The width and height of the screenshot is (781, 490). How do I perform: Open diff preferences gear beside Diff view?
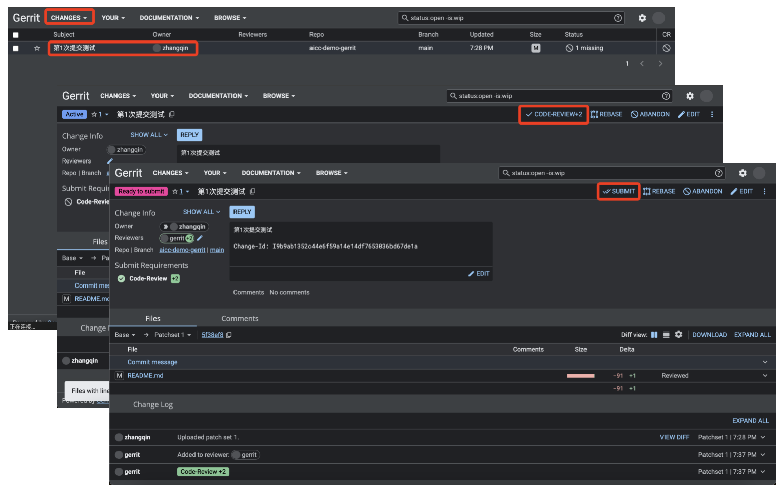click(x=679, y=335)
